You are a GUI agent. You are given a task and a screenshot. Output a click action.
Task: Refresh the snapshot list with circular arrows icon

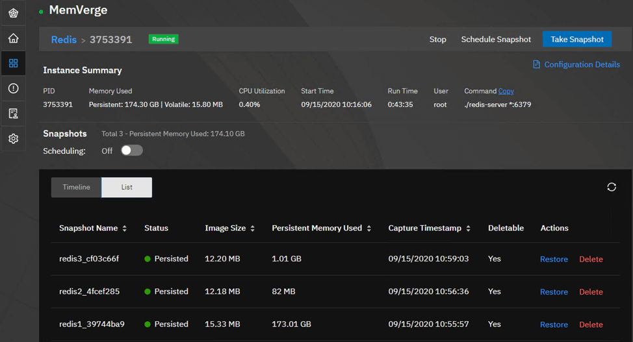click(611, 187)
